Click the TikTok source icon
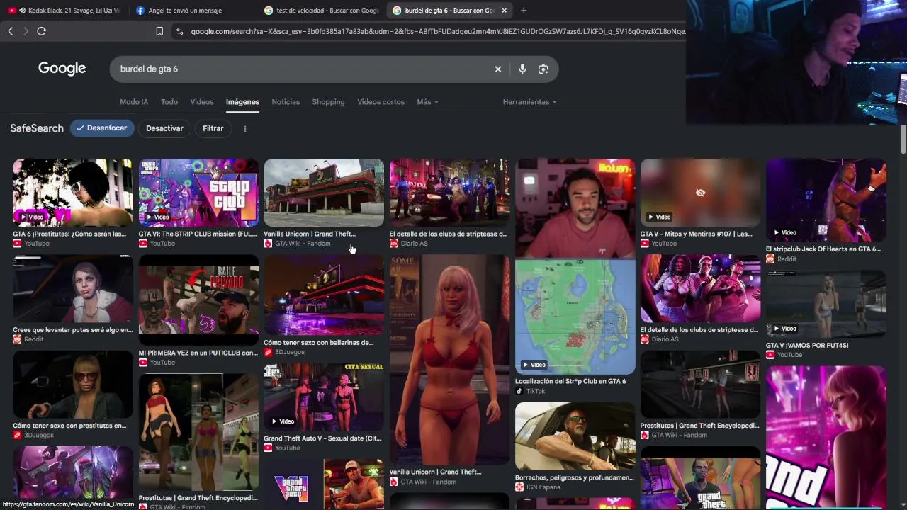Image resolution: width=907 pixels, height=510 pixels. (x=519, y=391)
